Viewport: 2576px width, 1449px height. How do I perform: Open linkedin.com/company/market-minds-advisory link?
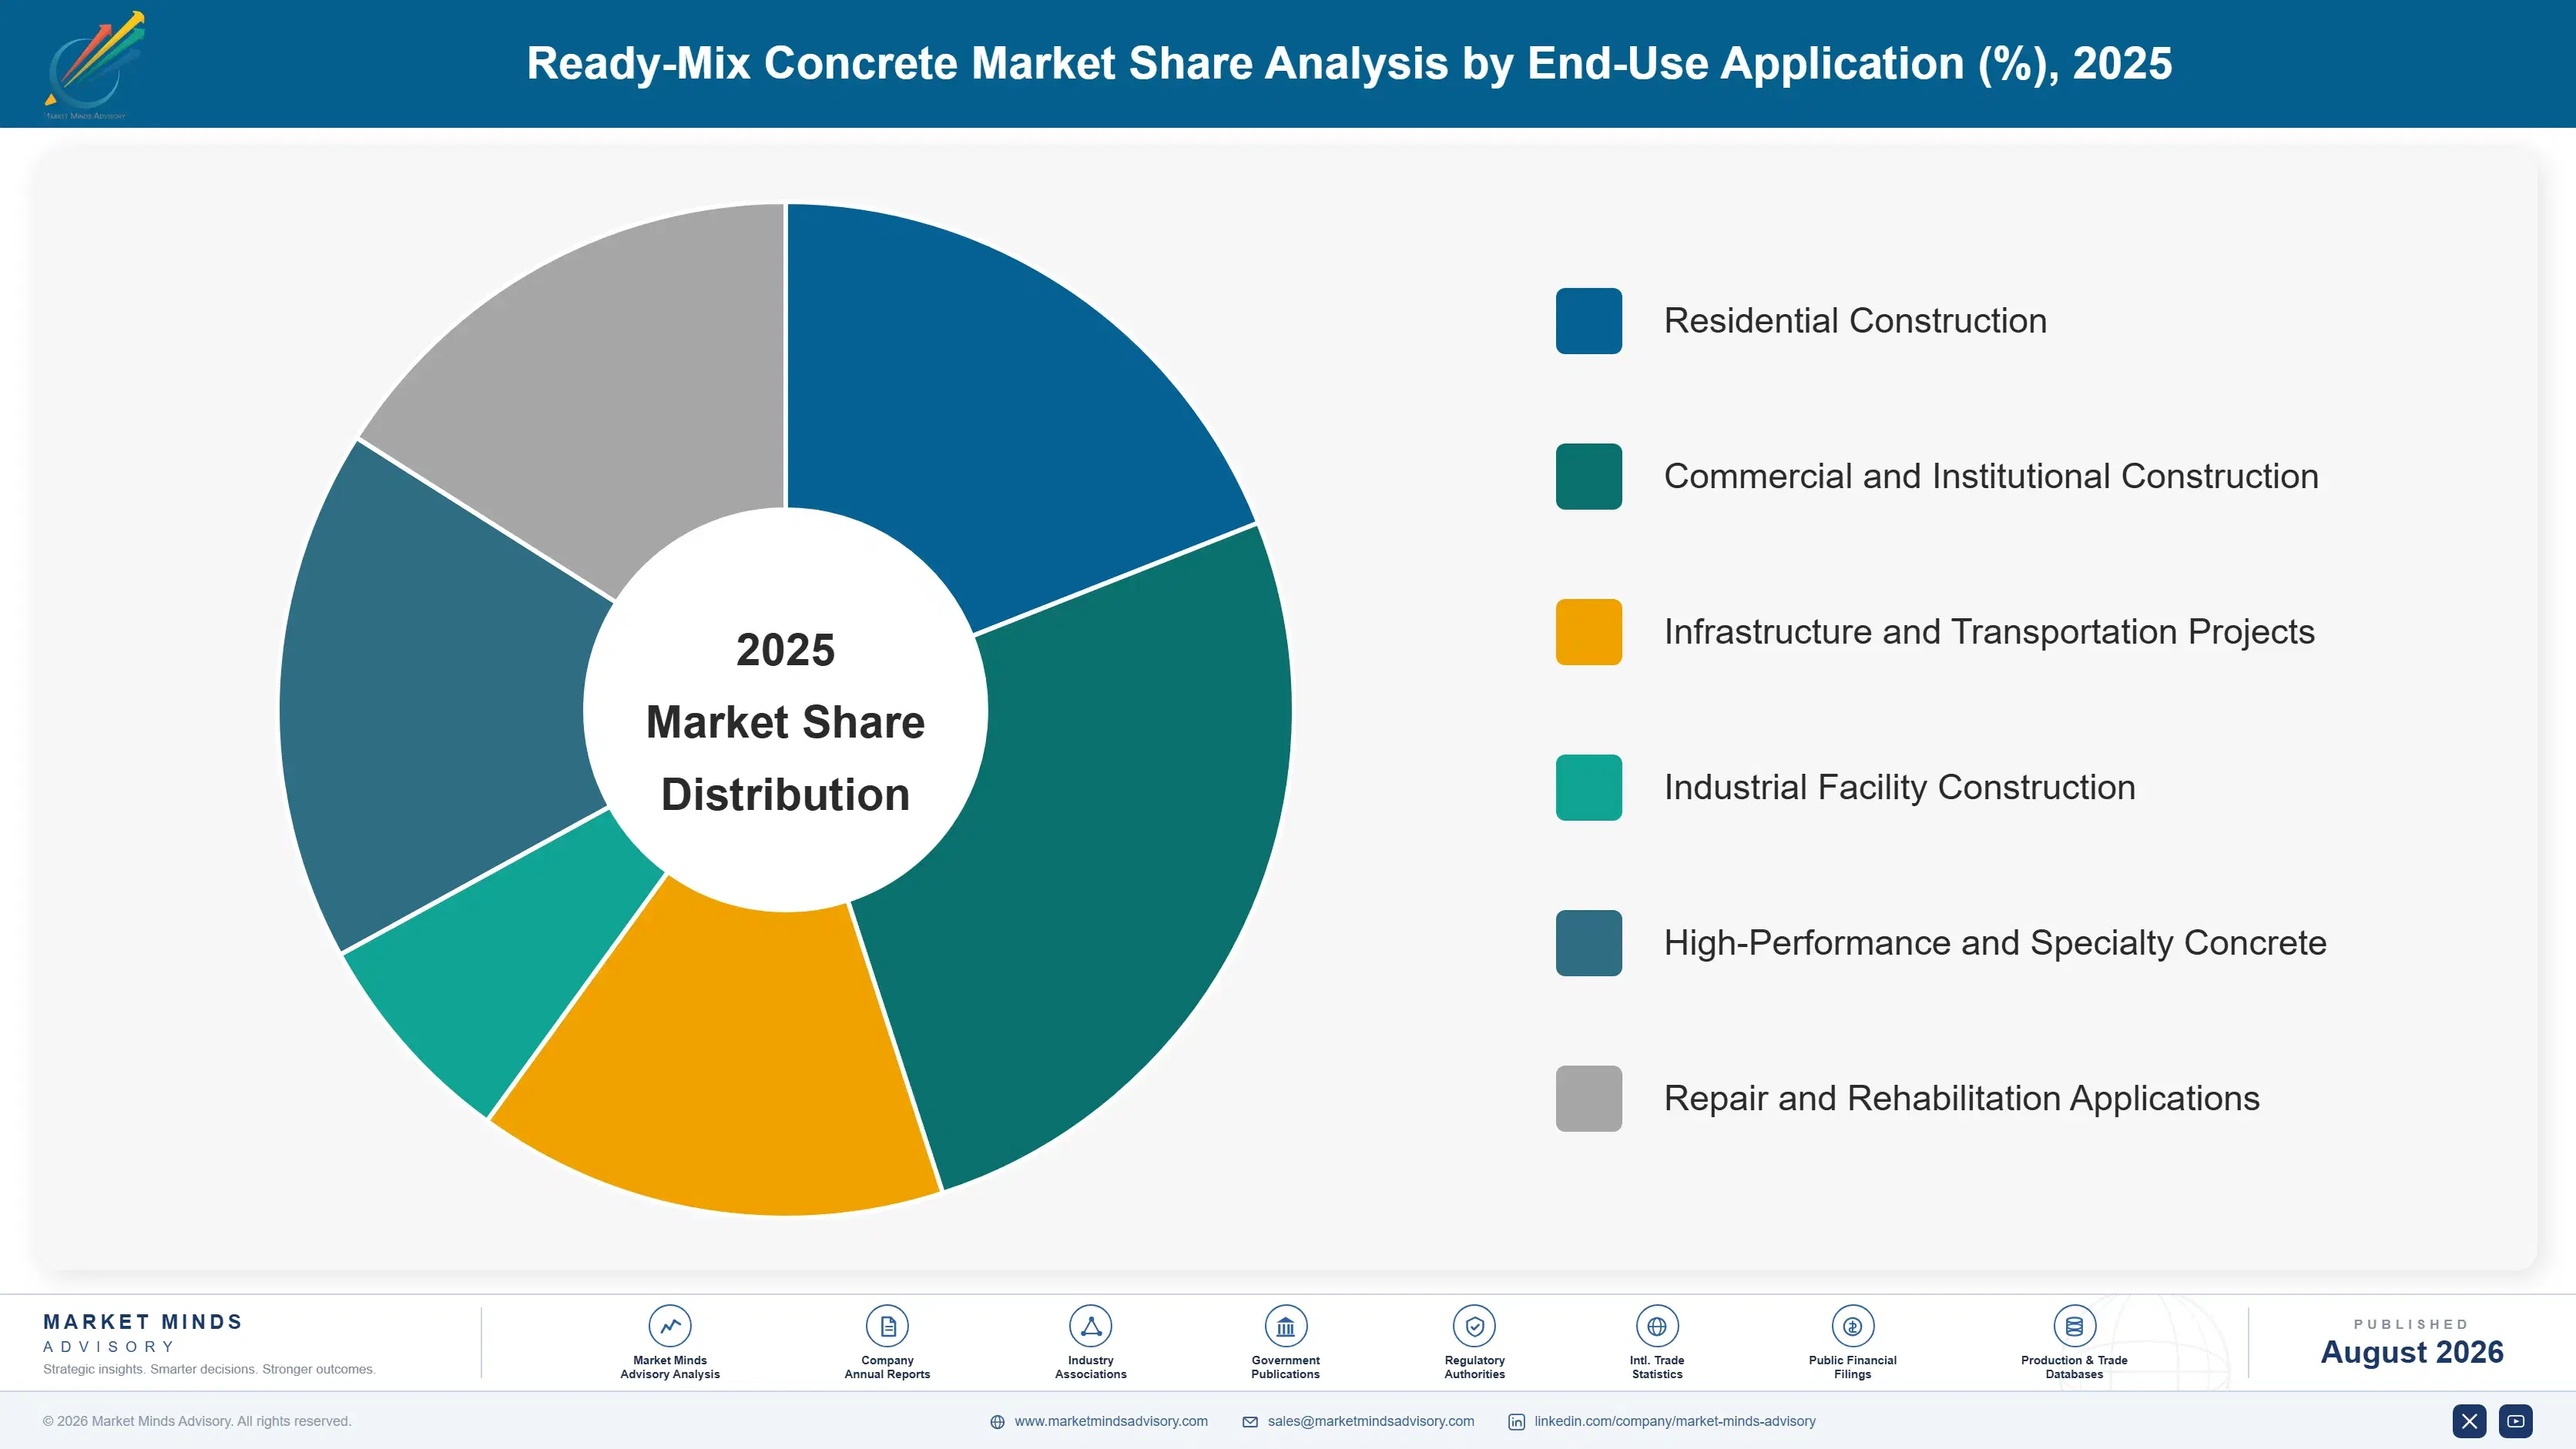coord(1675,1421)
